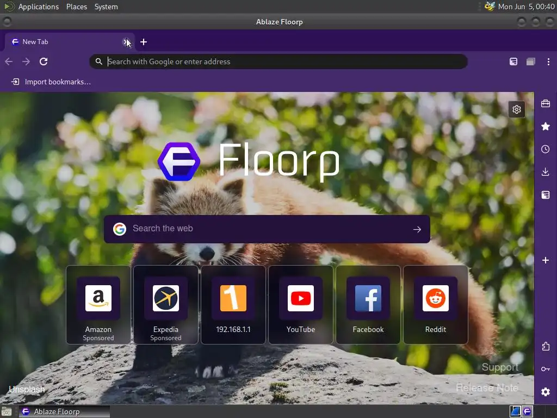The width and height of the screenshot is (557, 418).
Task: Open the Add-ons puzzle piece icon
Action: point(545,346)
